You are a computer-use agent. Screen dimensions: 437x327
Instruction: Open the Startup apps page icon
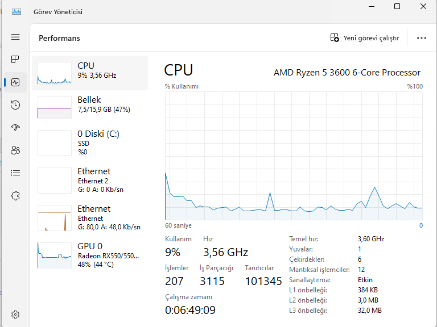click(15, 128)
